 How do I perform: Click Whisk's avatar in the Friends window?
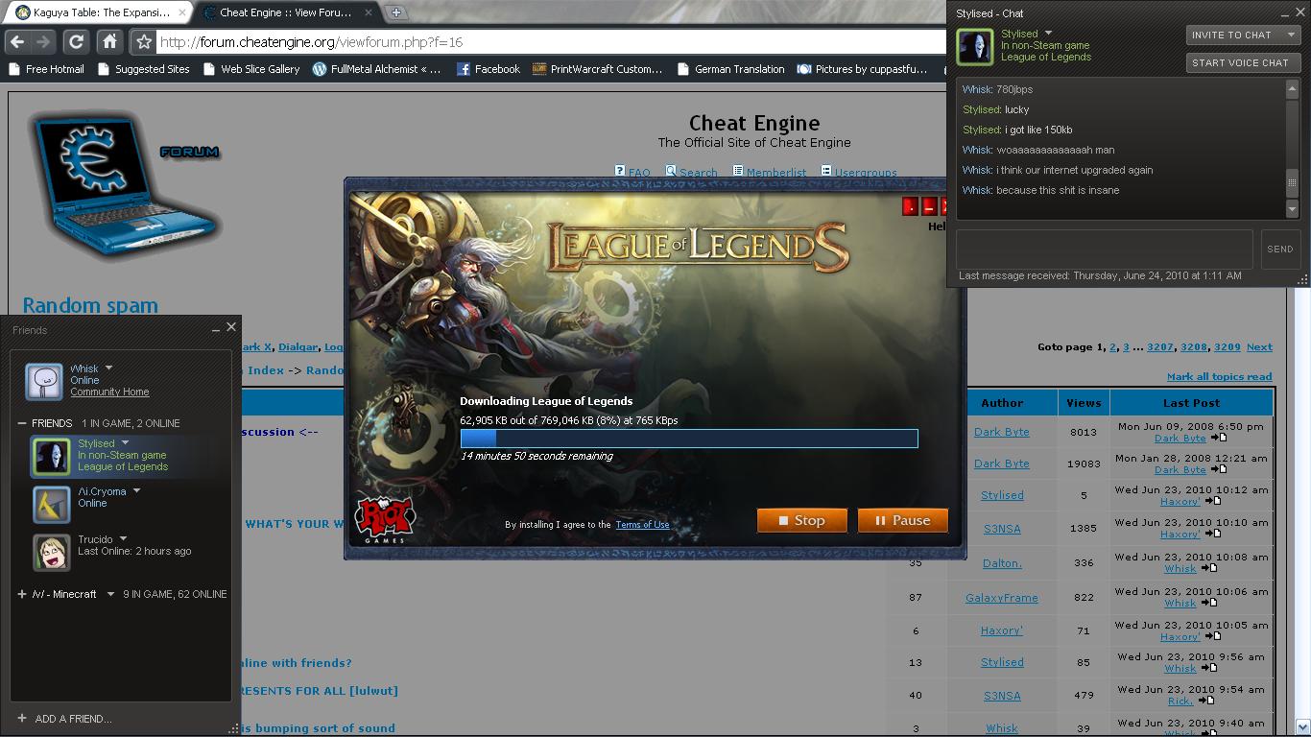click(x=43, y=380)
